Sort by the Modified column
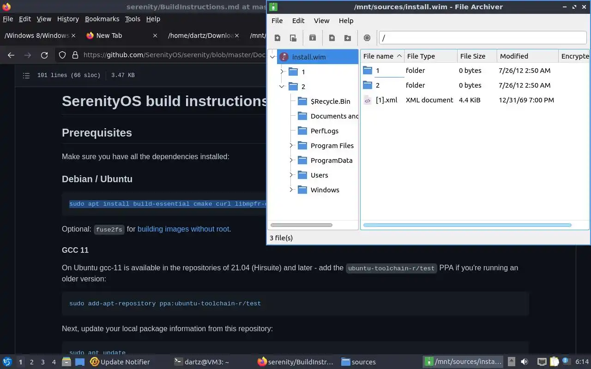 pyautogui.click(x=528, y=56)
